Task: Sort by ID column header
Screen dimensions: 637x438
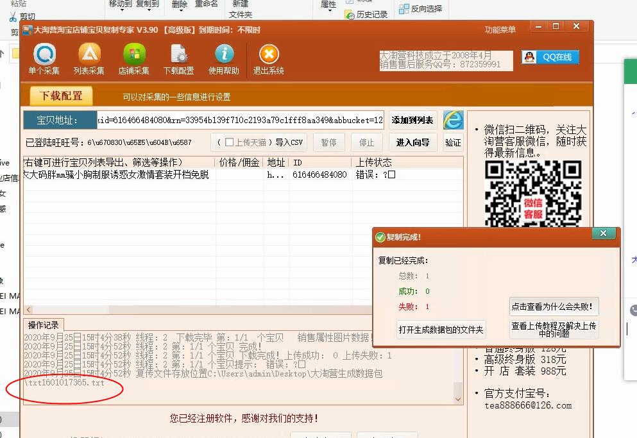Action: (x=319, y=162)
